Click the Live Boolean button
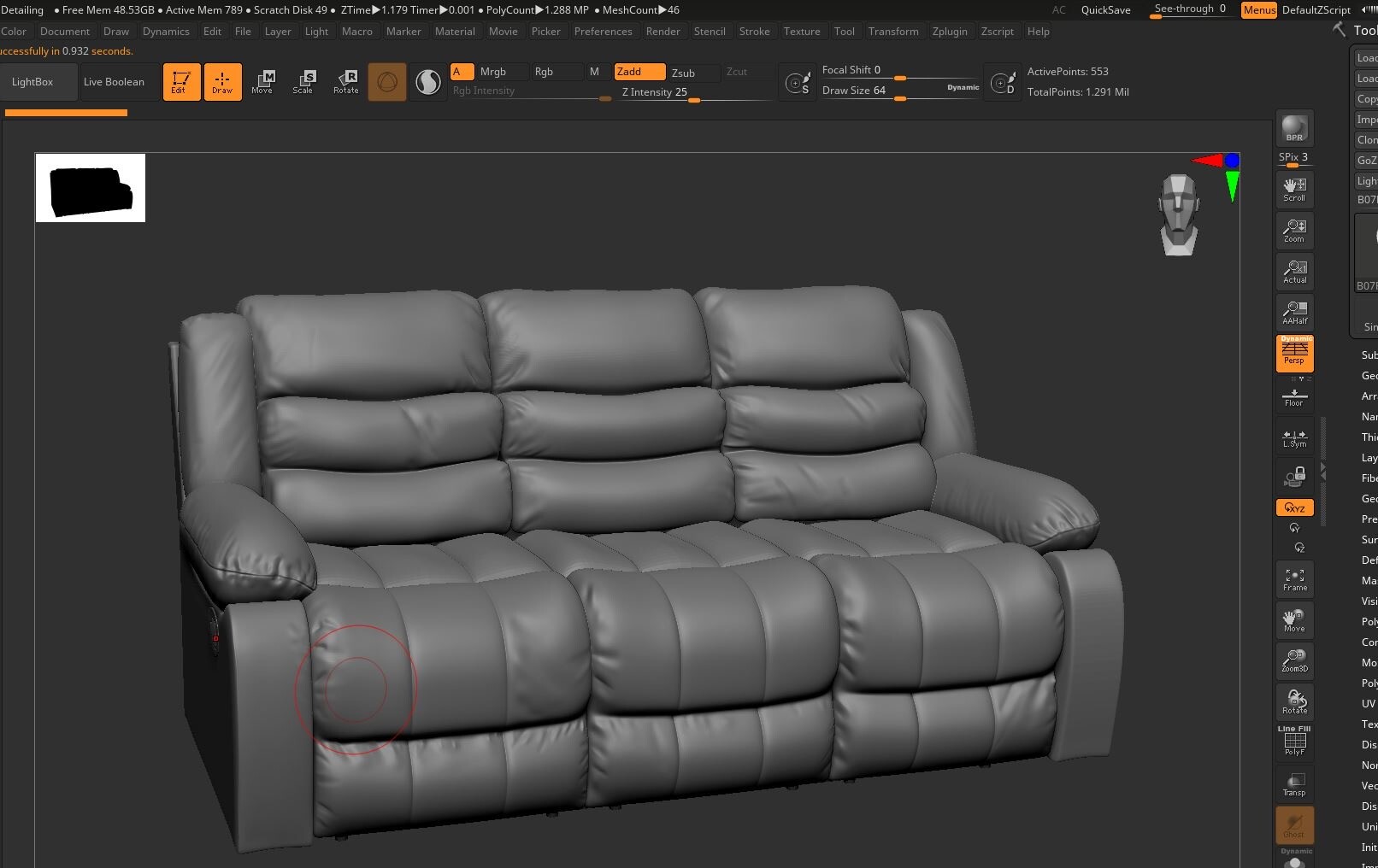 click(x=115, y=81)
